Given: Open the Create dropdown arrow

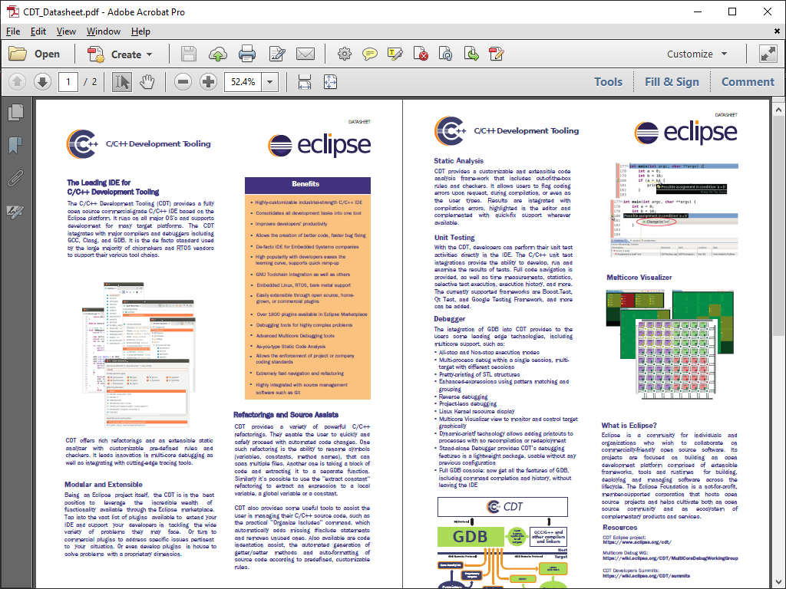Looking at the screenshot, I should tap(150, 54).
